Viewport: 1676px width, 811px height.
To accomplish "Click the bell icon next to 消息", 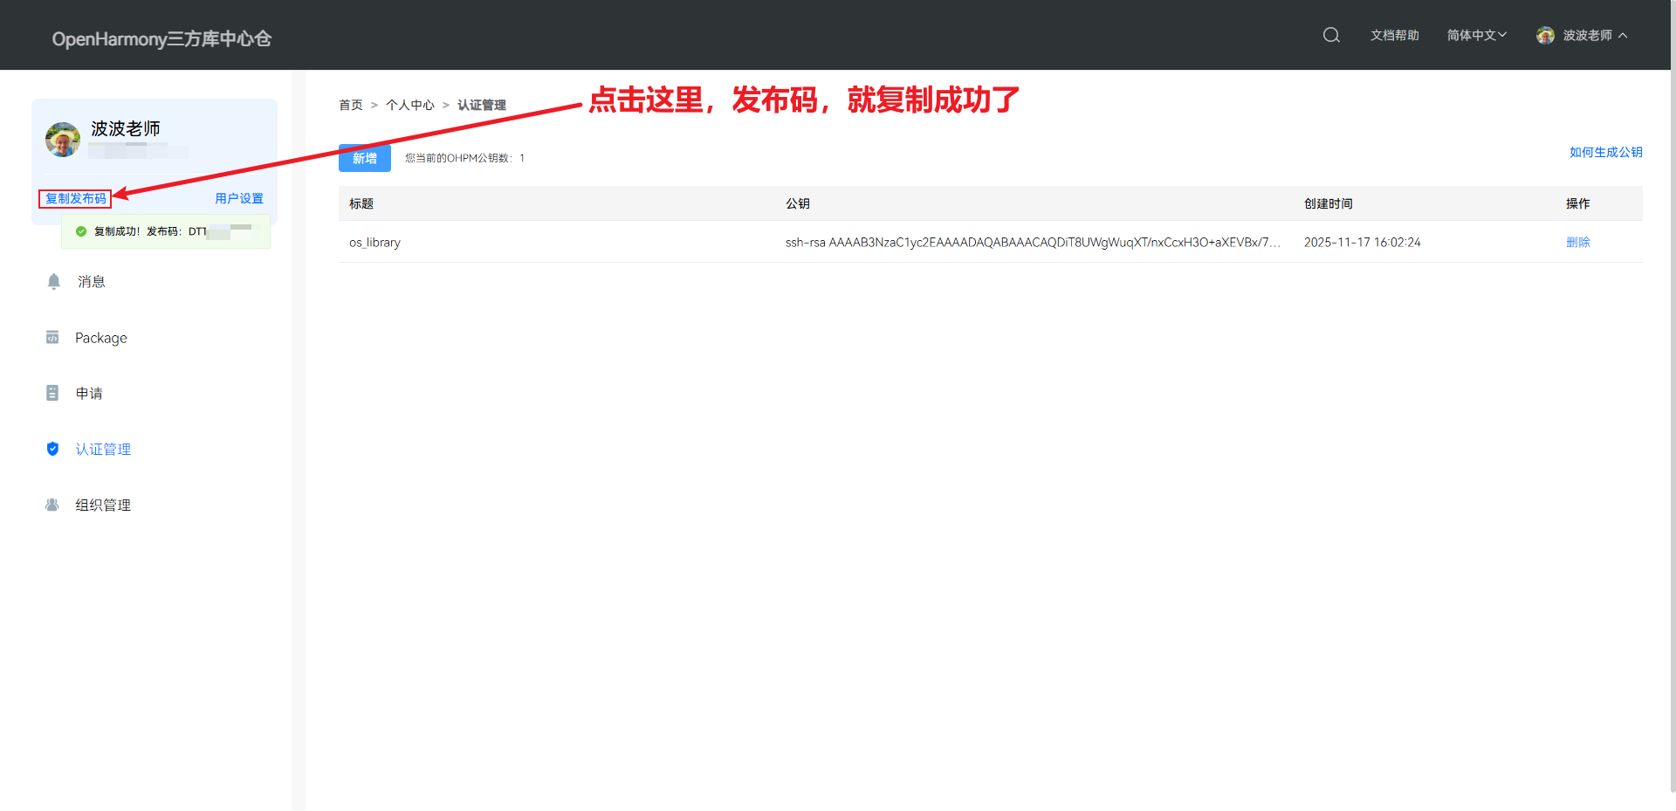I will 54,281.
